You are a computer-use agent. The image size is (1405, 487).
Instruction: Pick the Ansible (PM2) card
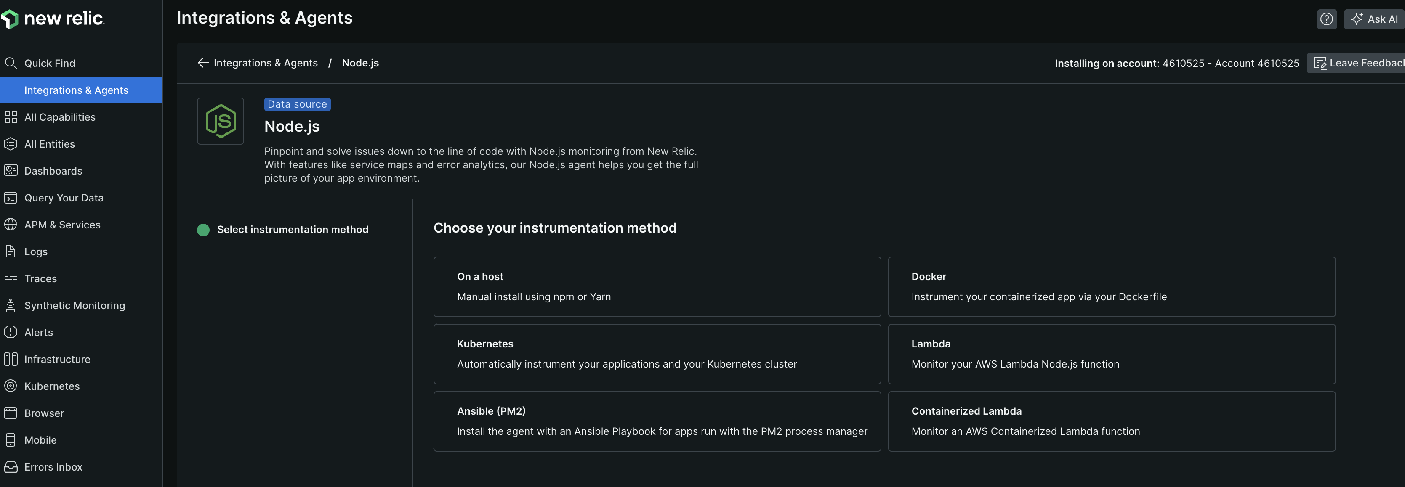tap(657, 421)
